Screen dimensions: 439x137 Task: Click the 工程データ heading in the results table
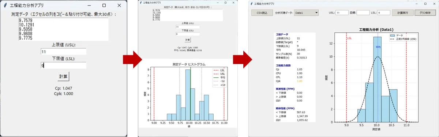point(282,34)
